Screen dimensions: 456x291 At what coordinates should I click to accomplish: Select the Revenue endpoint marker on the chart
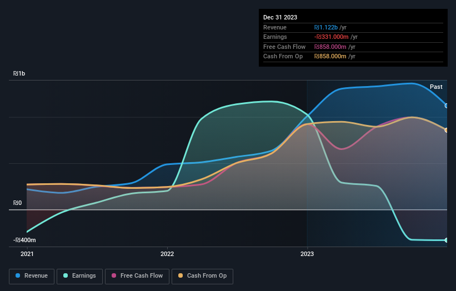447,106
